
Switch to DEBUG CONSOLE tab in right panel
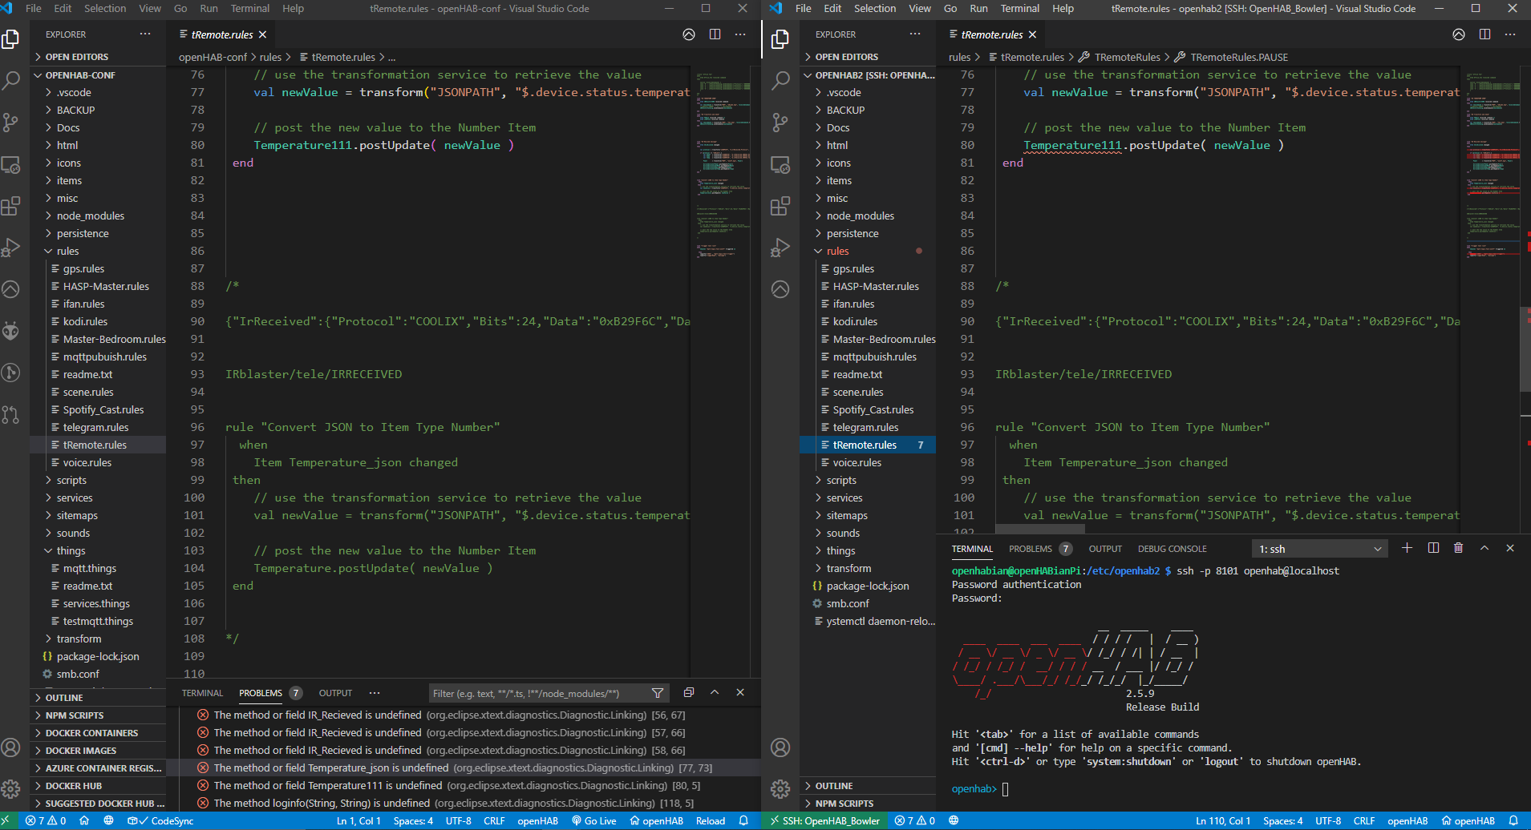point(1172,549)
